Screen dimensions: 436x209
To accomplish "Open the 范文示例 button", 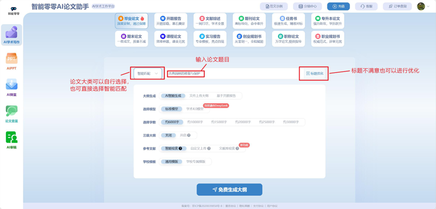I will click(x=274, y=7).
